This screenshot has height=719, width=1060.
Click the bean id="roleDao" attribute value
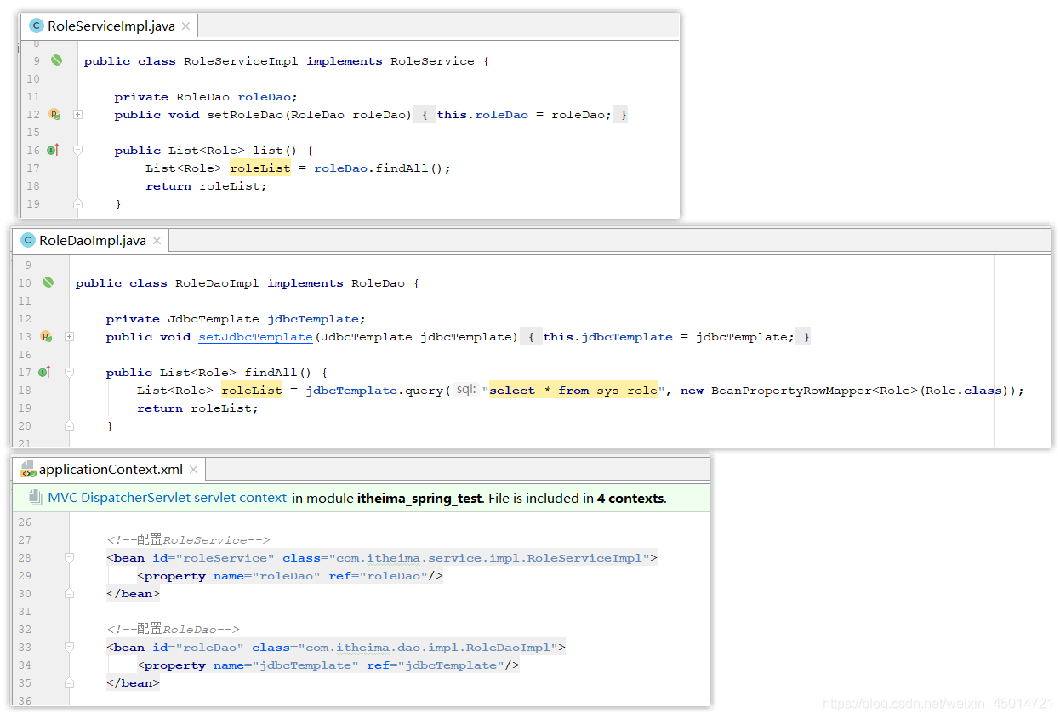(210, 648)
